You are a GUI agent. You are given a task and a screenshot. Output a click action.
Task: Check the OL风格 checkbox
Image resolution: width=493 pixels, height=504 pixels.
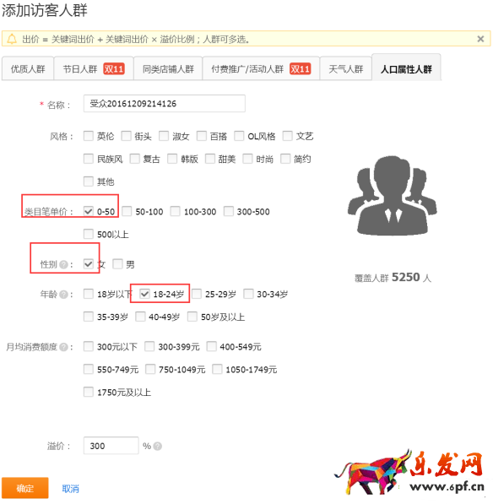(x=239, y=136)
